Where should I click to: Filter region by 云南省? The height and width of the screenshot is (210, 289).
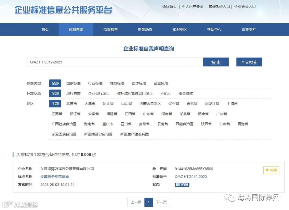(163, 124)
